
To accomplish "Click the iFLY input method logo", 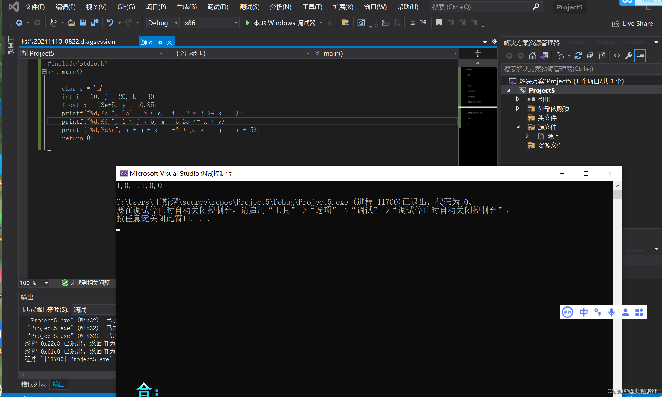I will click(x=568, y=312).
